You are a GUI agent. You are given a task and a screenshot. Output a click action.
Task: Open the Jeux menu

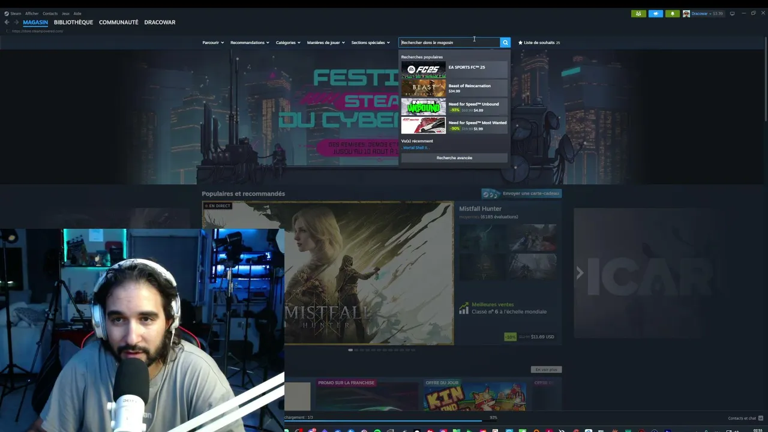click(x=65, y=13)
